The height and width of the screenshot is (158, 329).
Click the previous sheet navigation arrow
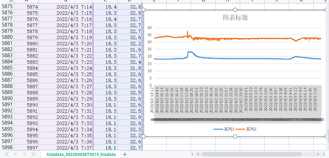click(x=16, y=154)
